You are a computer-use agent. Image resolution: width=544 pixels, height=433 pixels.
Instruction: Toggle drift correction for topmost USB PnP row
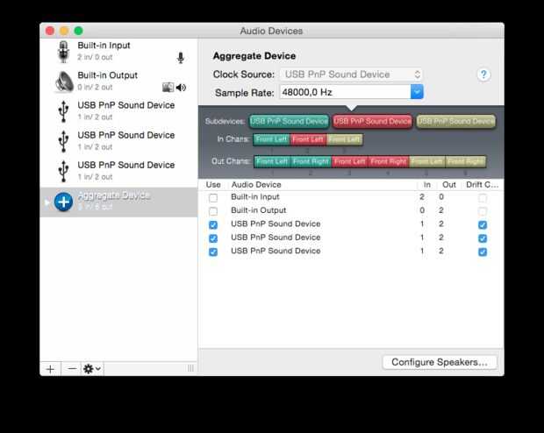pos(483,224)
